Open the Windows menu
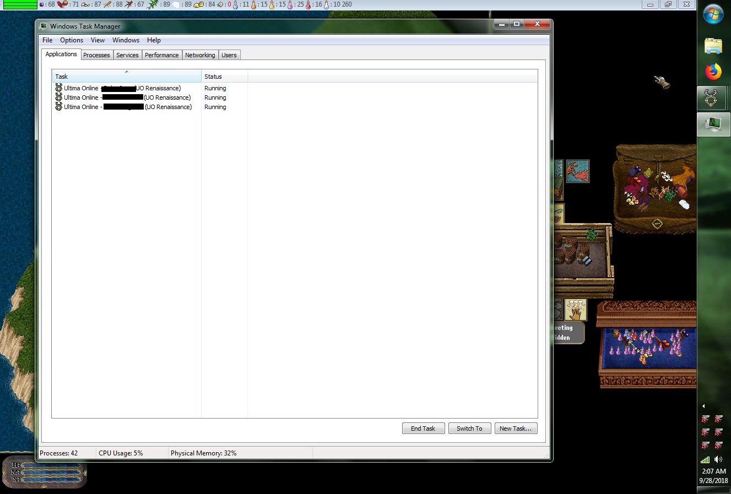 tap(126, 40)
